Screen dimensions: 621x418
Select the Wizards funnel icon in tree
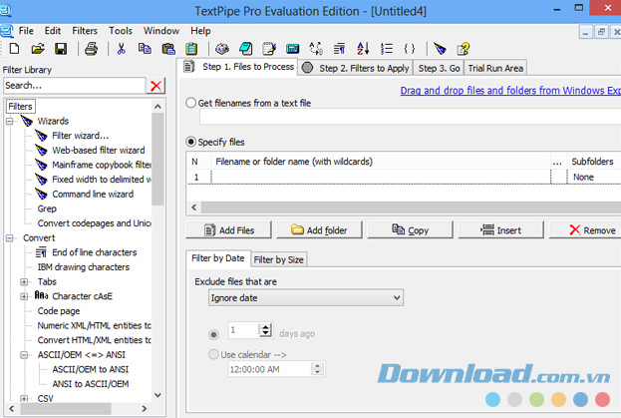27,121
